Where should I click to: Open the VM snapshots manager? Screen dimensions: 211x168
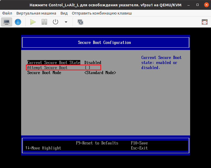tap(80, 22)
